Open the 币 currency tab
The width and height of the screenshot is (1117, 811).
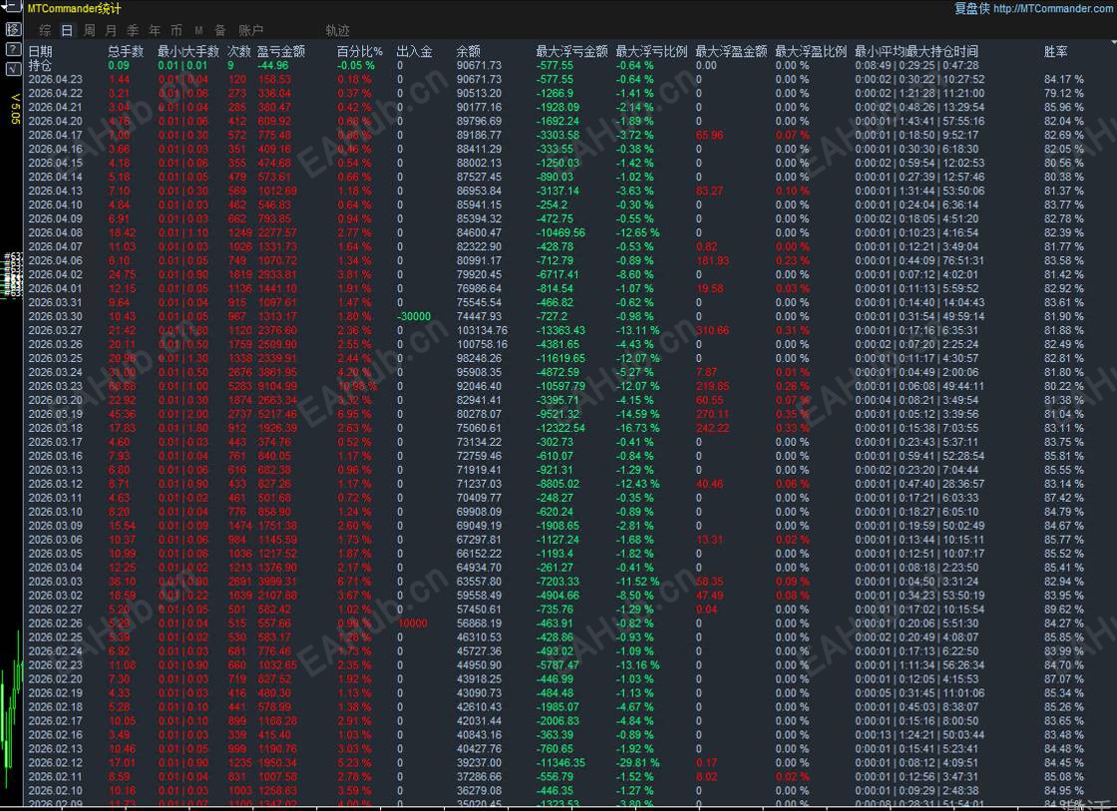[x=177, y=30]
